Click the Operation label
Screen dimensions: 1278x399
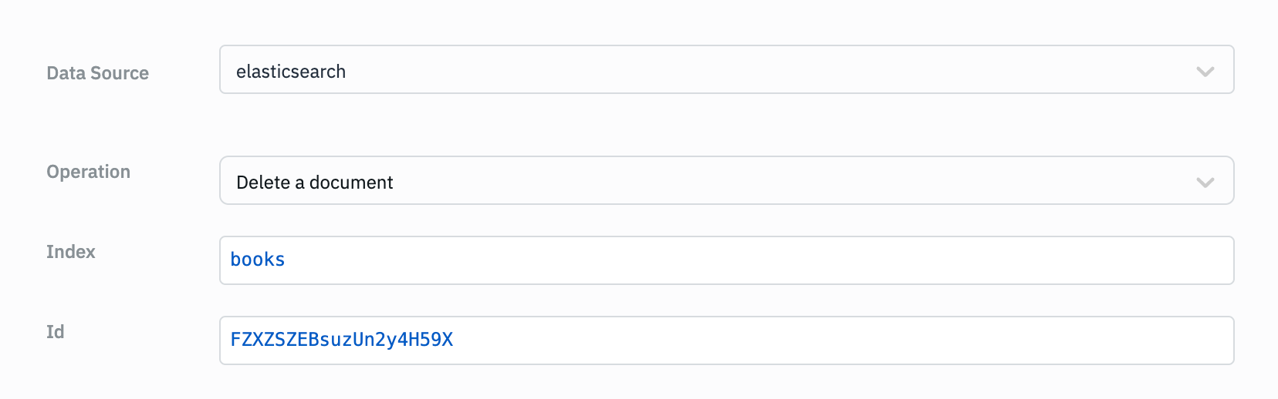[88, 172]
